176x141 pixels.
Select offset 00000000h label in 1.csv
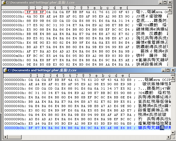(13, 12)
